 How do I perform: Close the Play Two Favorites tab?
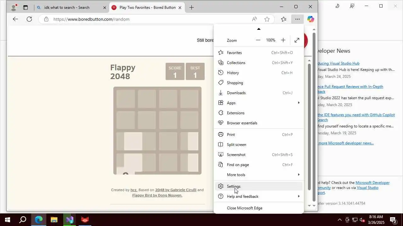tap(180, 8)
